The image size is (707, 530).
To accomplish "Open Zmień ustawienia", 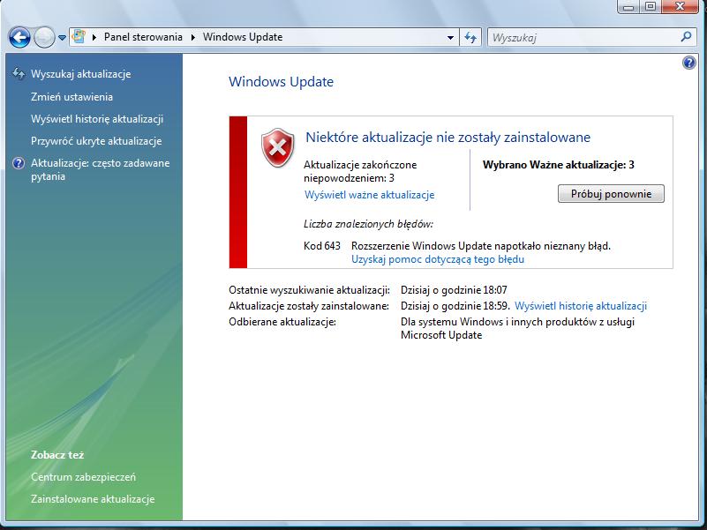I will point(71,97).
